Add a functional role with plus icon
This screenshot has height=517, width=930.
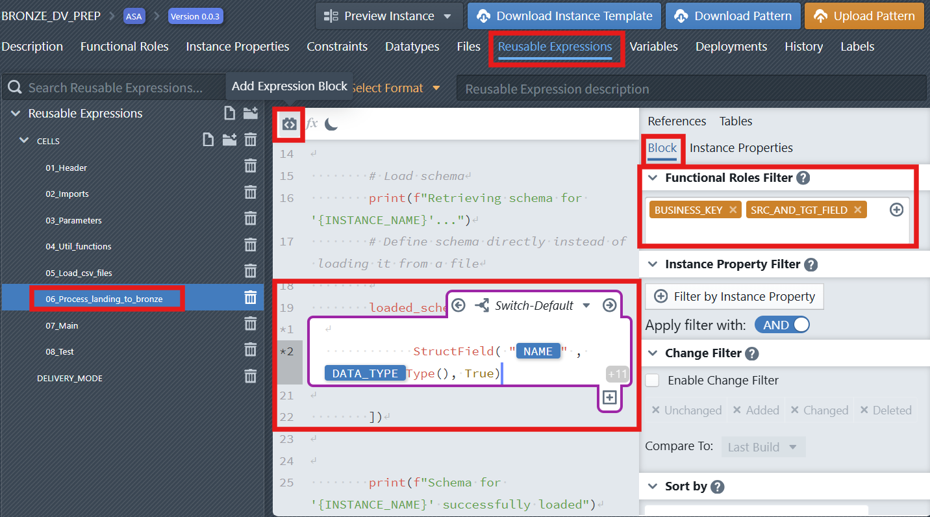(896, 210)
